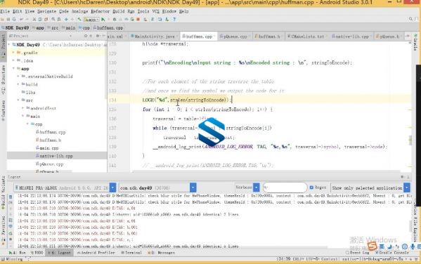Click the Paste icon in toolbar
Image resolution: width=421 pixels, height=264 pixels.
click(46, 20)
